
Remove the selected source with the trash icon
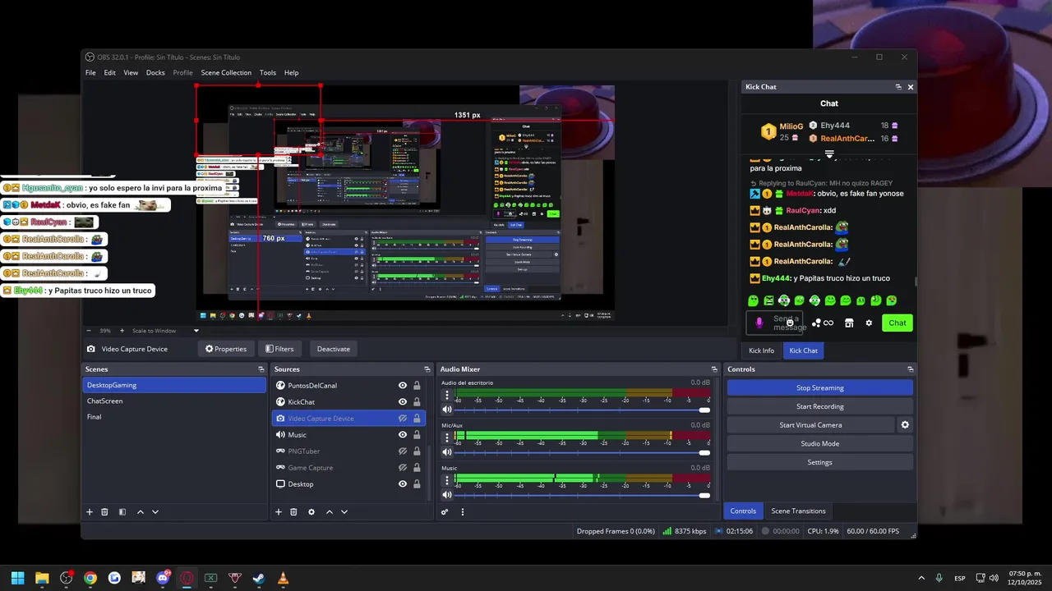[x=293, y=512]
